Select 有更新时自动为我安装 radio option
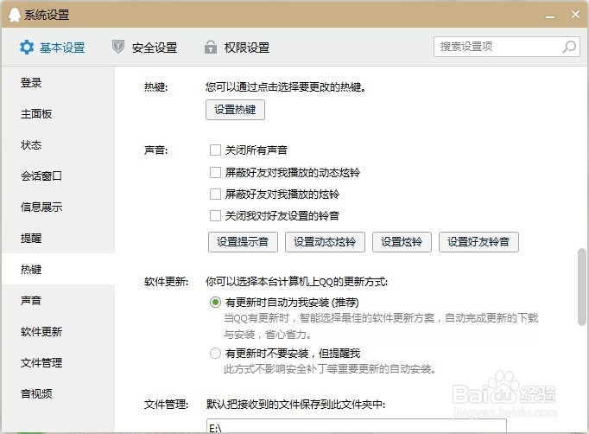The height and width of the screenshot is (434, 589). point(215,302)
